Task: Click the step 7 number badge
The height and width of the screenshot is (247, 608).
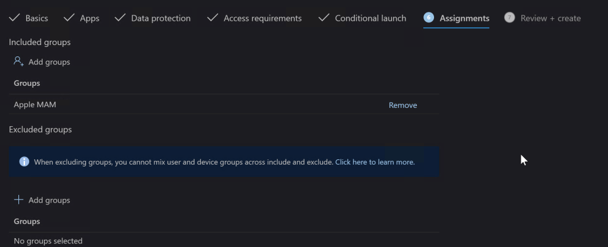Action: click(x=509, y=18)
